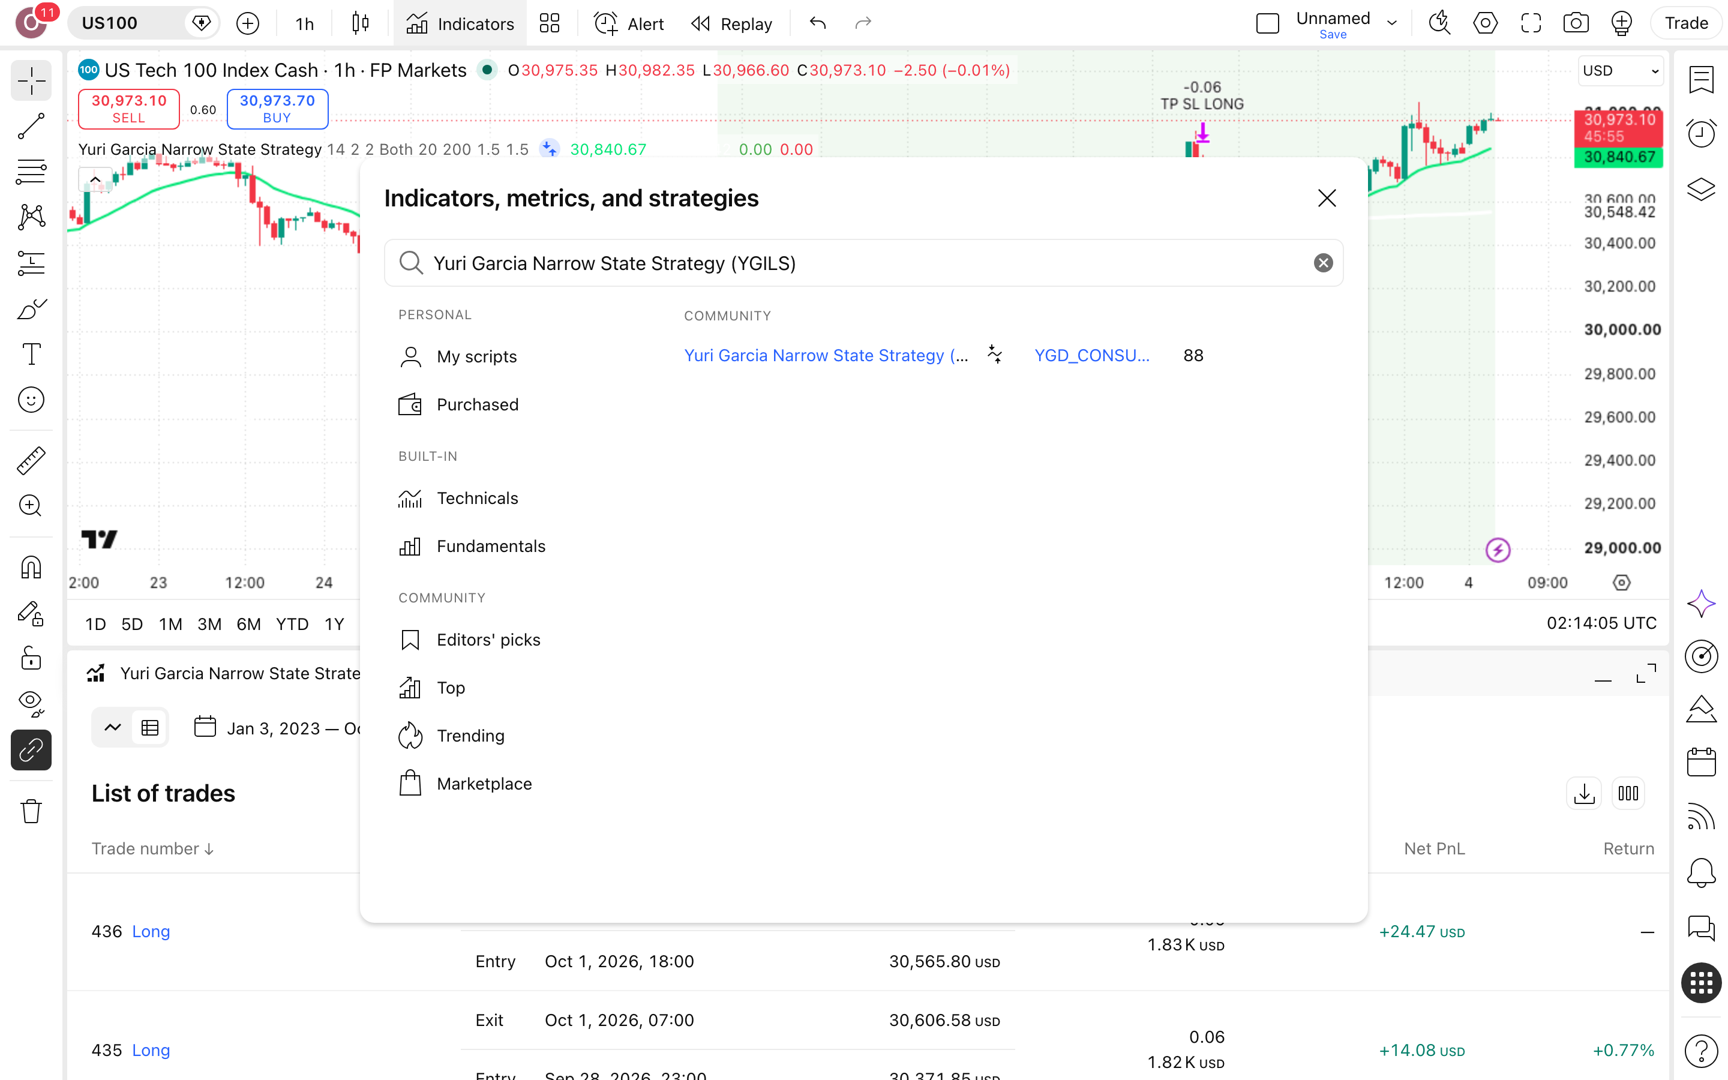
Task: Switch strategy tester to chart view
Action: [113, 728]
